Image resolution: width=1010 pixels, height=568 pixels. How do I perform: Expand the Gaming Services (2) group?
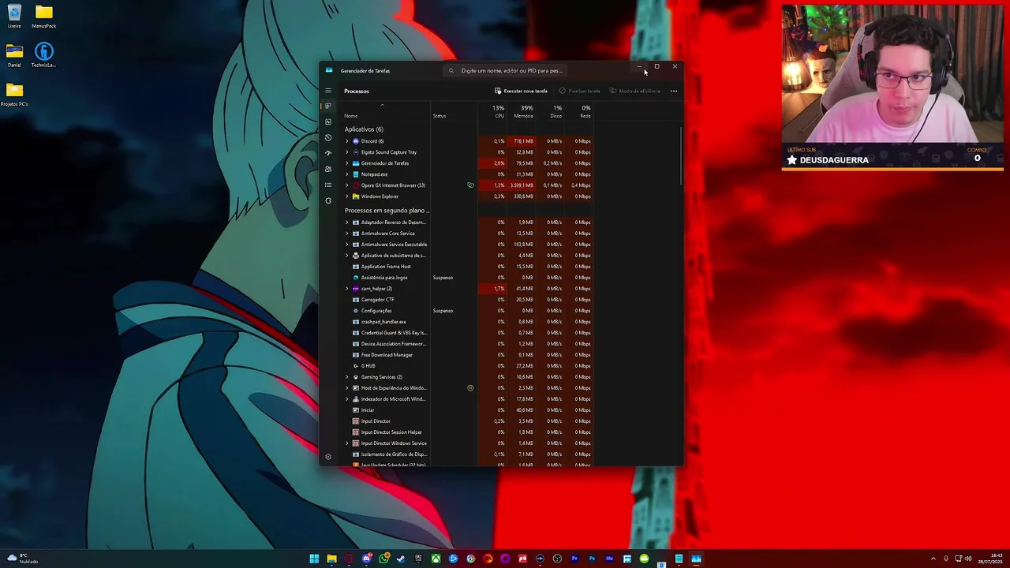coord(346,377)
